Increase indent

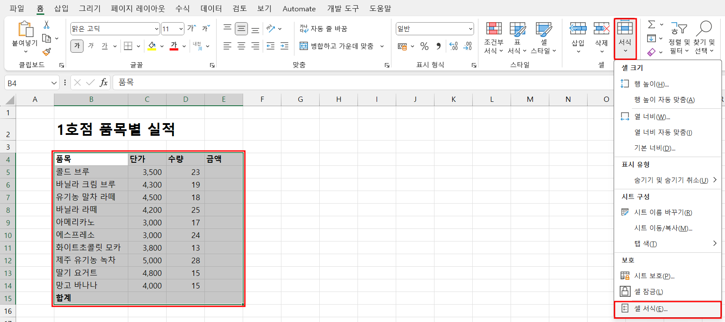pos(284,46)
